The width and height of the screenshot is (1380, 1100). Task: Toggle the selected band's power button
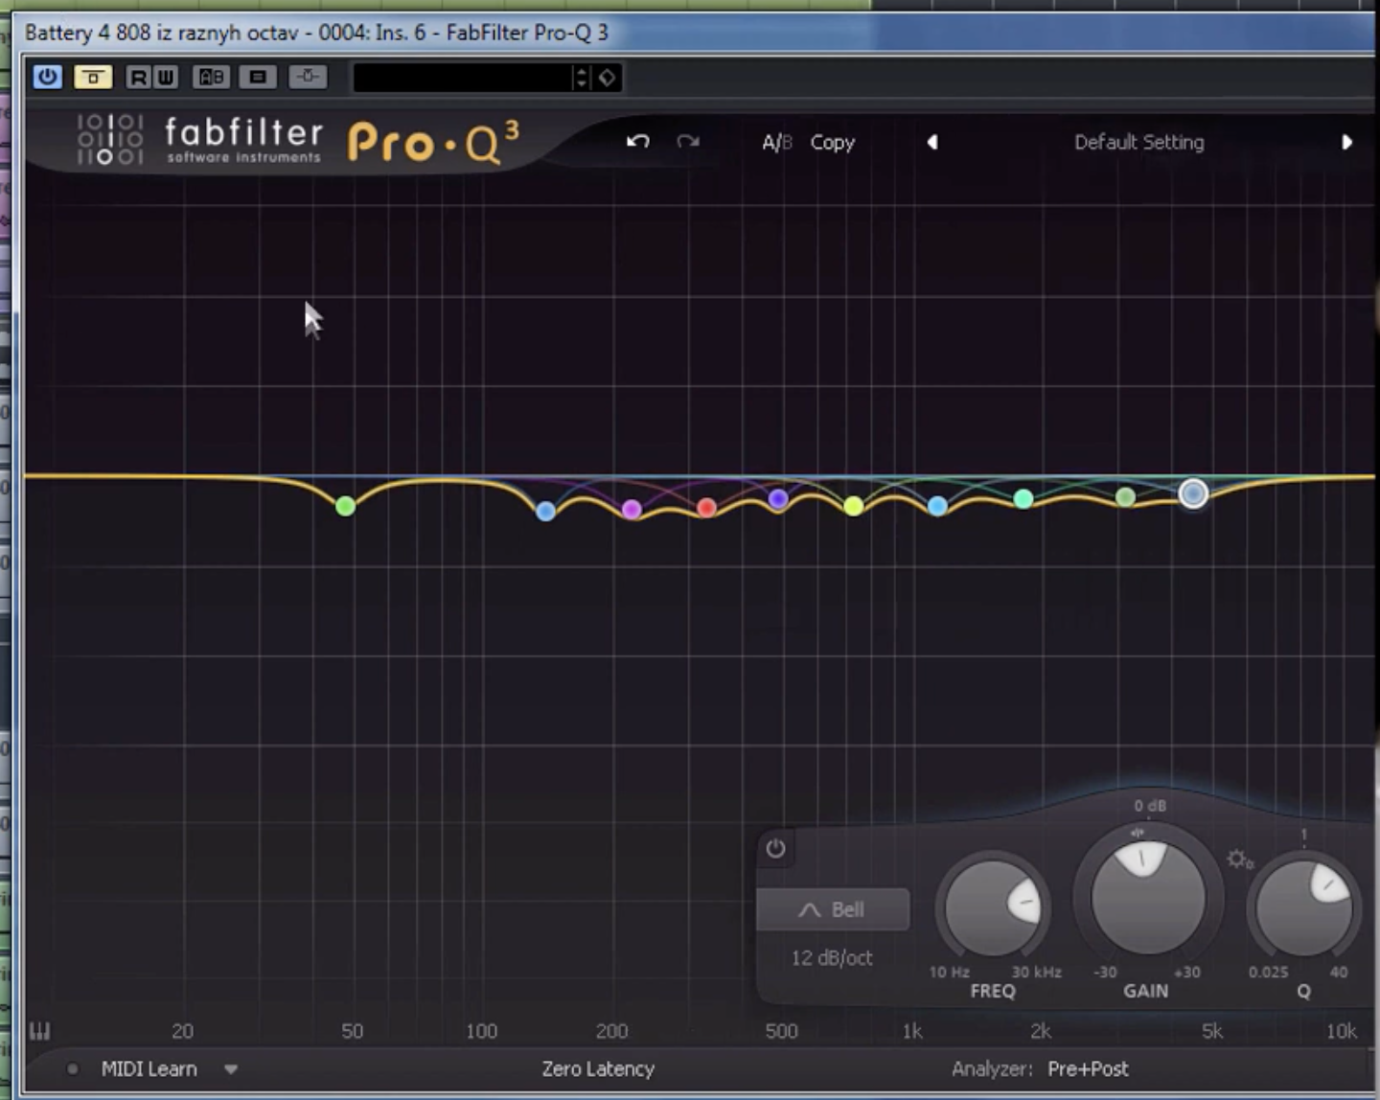click(776, 849)
